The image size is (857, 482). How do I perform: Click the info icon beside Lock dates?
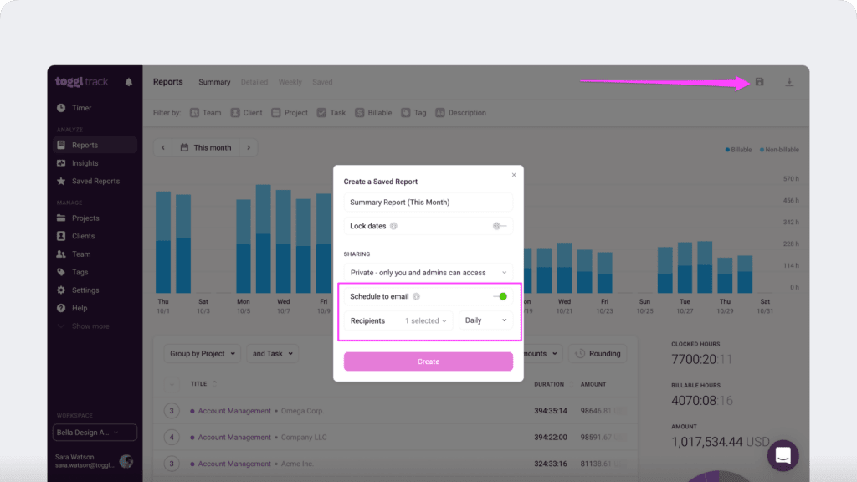(393, 226)
